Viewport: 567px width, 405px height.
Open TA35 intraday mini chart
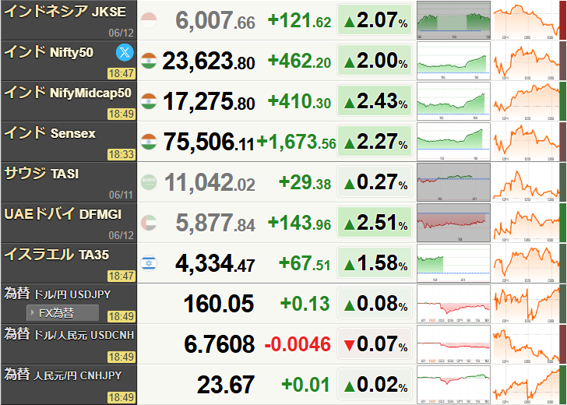(454, 263)
